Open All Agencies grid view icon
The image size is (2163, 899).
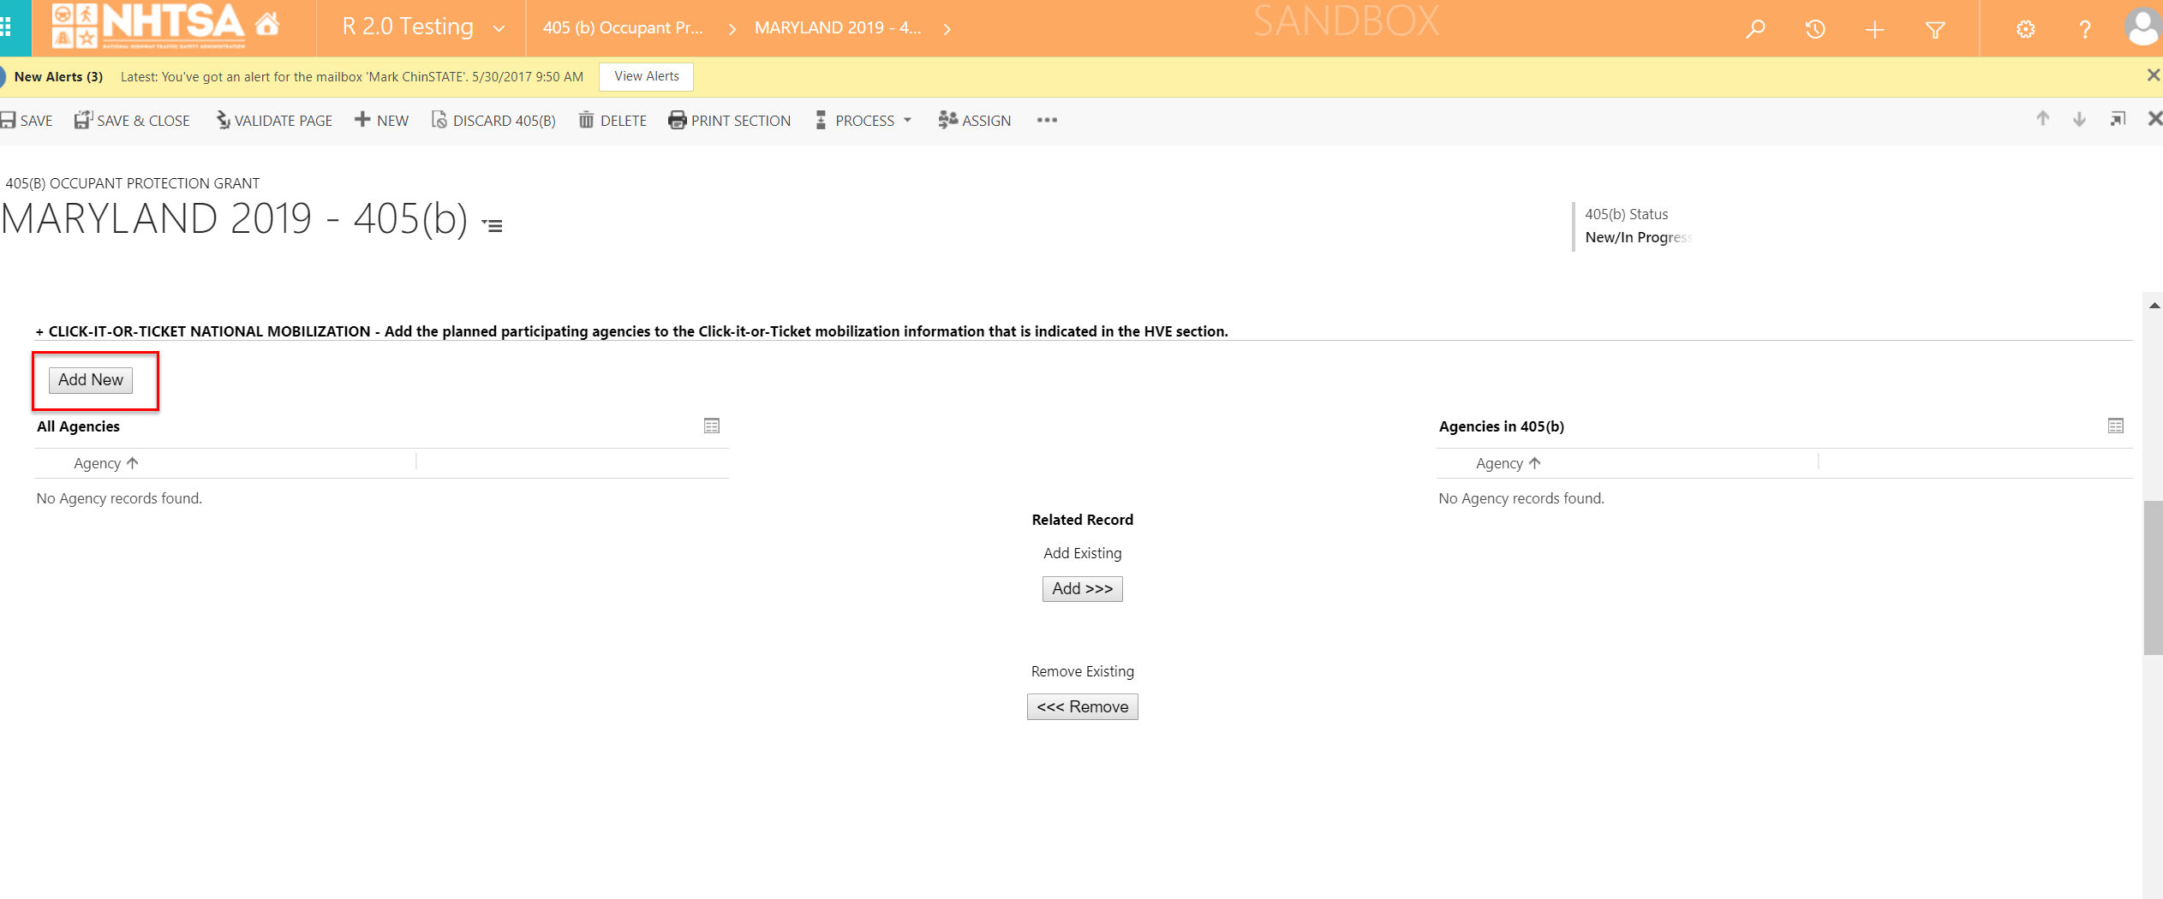pos(712,426)
